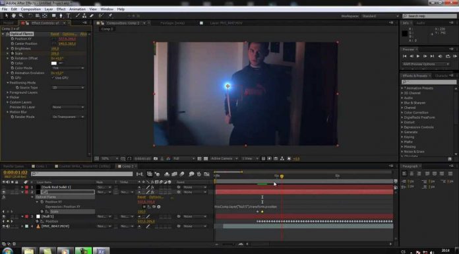Expand the Motion Blur group
Viewport: 459px width, 254px height.
8,112
